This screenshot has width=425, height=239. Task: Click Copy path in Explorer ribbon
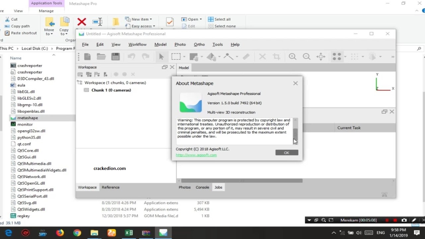tap(17, 26)
